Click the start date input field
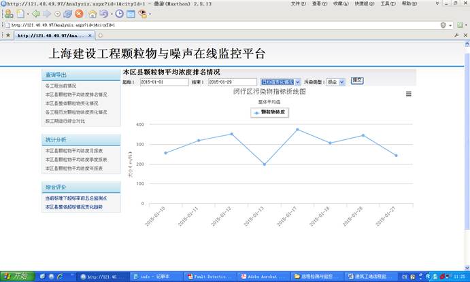Image resolution: width=470 pixels, height=282 pixels. [x=164, y=82]
